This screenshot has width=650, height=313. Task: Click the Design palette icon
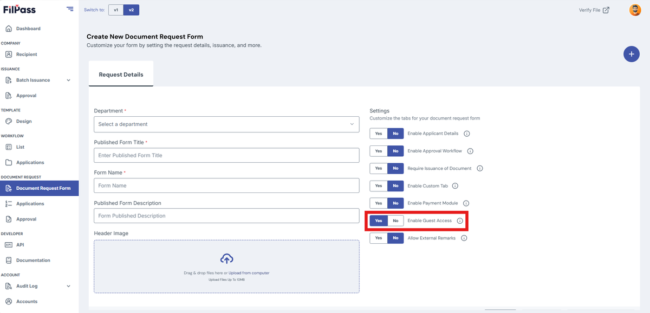9,121
